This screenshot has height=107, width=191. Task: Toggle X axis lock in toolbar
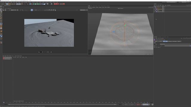(17, 4)
